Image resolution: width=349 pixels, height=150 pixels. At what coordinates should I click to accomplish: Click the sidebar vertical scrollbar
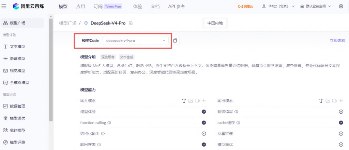tap(51, 68)
